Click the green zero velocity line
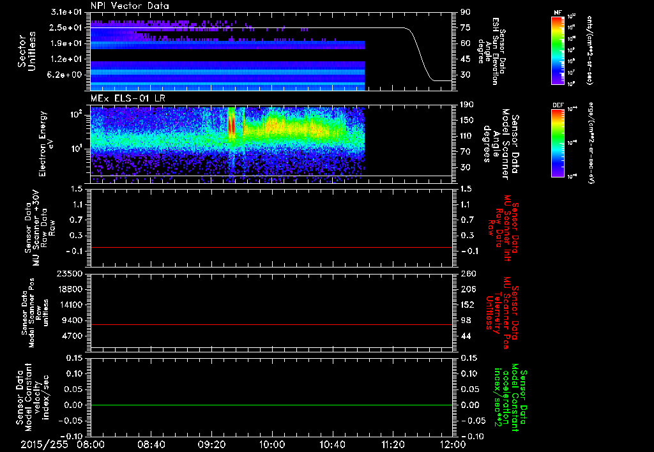 pyautogui.click(x=271, y=405)
